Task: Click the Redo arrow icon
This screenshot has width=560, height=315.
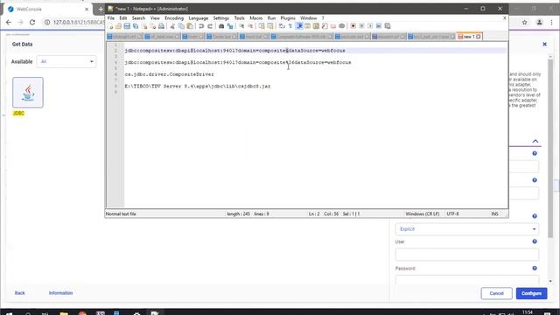Action: point(210,26)
